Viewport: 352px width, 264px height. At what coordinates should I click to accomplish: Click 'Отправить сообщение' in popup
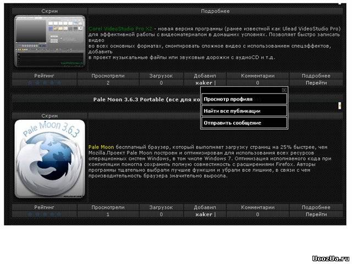point(244,123)
